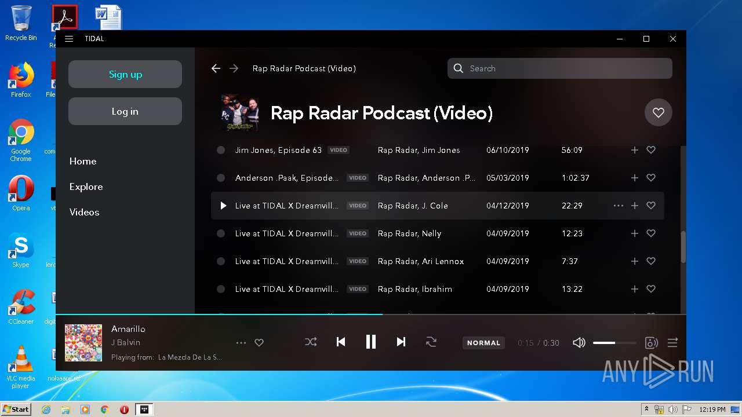Toggle repeat mode

coord(431,342)
